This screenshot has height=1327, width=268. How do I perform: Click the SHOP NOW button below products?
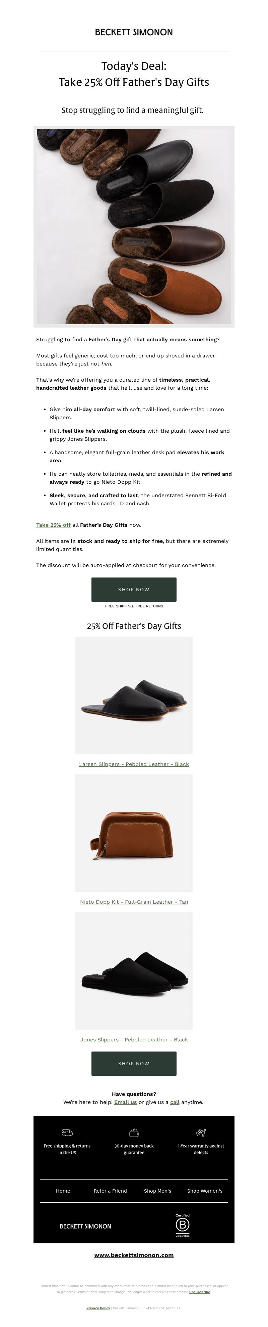click(x=134, y=1063)
